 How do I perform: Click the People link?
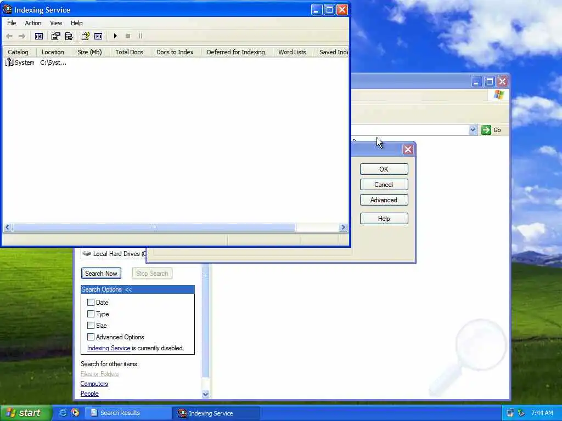pyautogui.click(x=89, y=394)
